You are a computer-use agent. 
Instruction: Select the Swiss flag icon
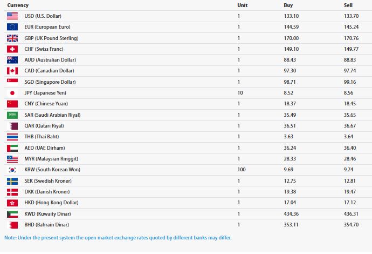point(12,49)
